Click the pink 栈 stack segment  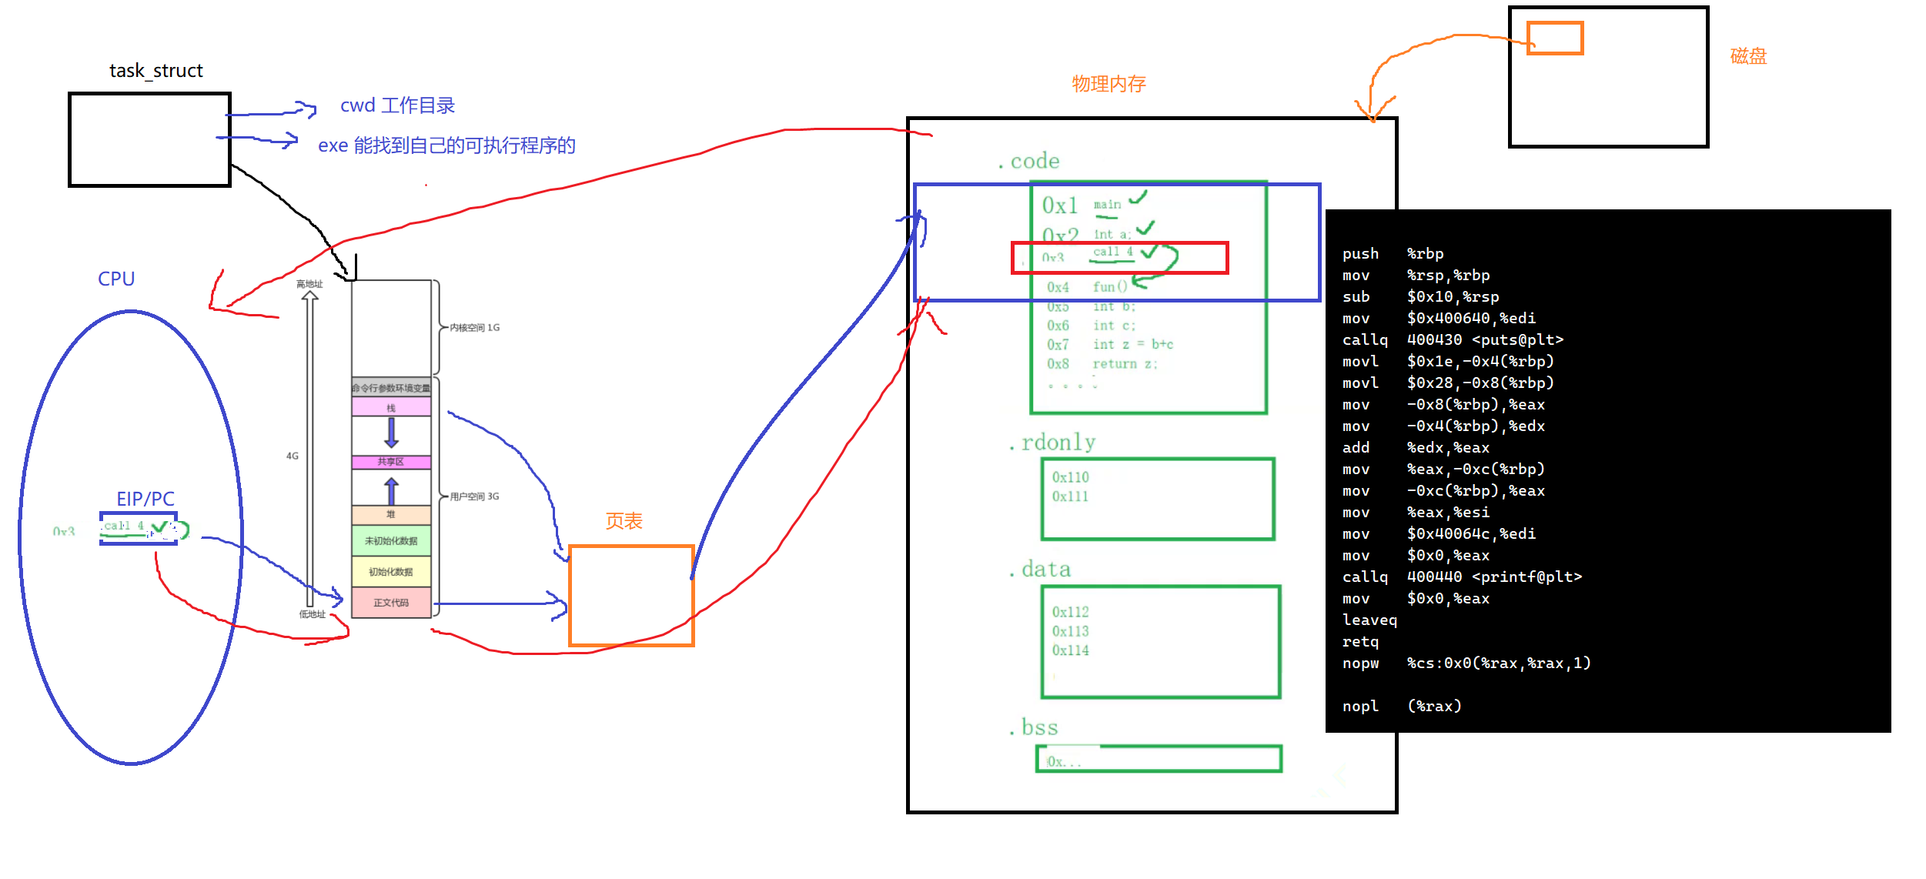point(391,407)
